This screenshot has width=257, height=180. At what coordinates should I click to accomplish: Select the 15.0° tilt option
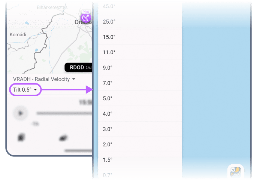[x=140, y=37]
